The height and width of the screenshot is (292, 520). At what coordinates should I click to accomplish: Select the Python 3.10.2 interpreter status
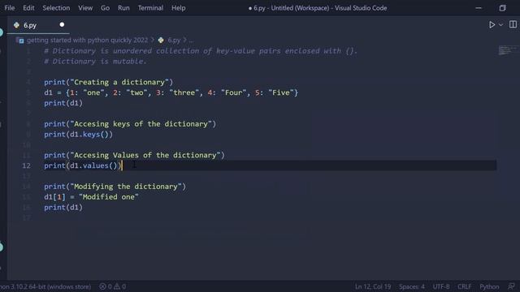click(x=45, y=286)
